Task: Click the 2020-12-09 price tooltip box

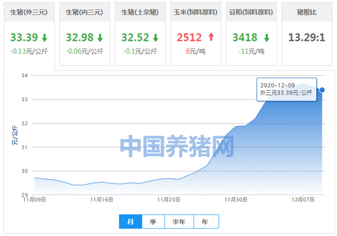Action: [x=287, y=89]
